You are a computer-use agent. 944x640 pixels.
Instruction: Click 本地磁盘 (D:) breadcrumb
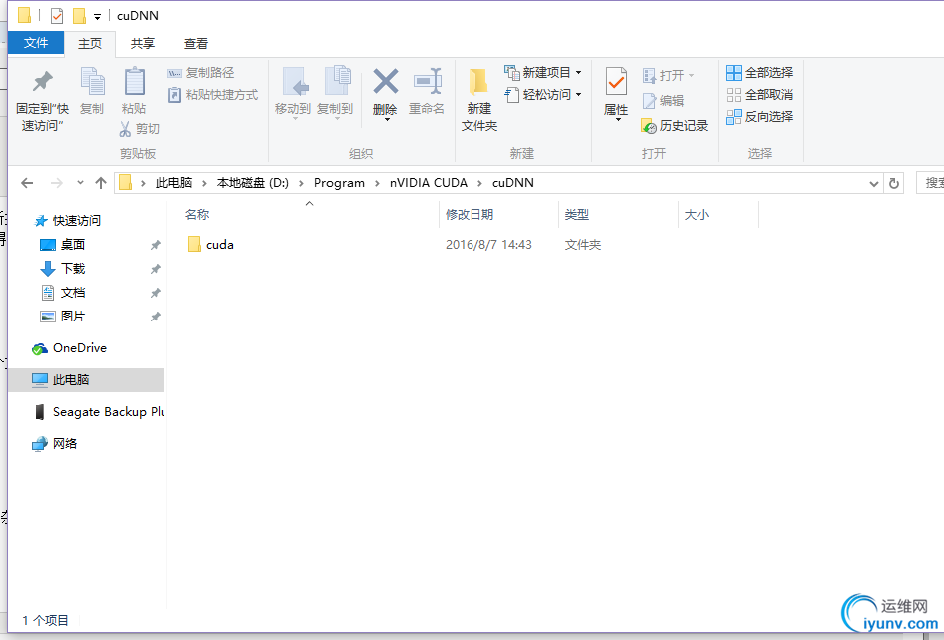[x=253, y=183]
